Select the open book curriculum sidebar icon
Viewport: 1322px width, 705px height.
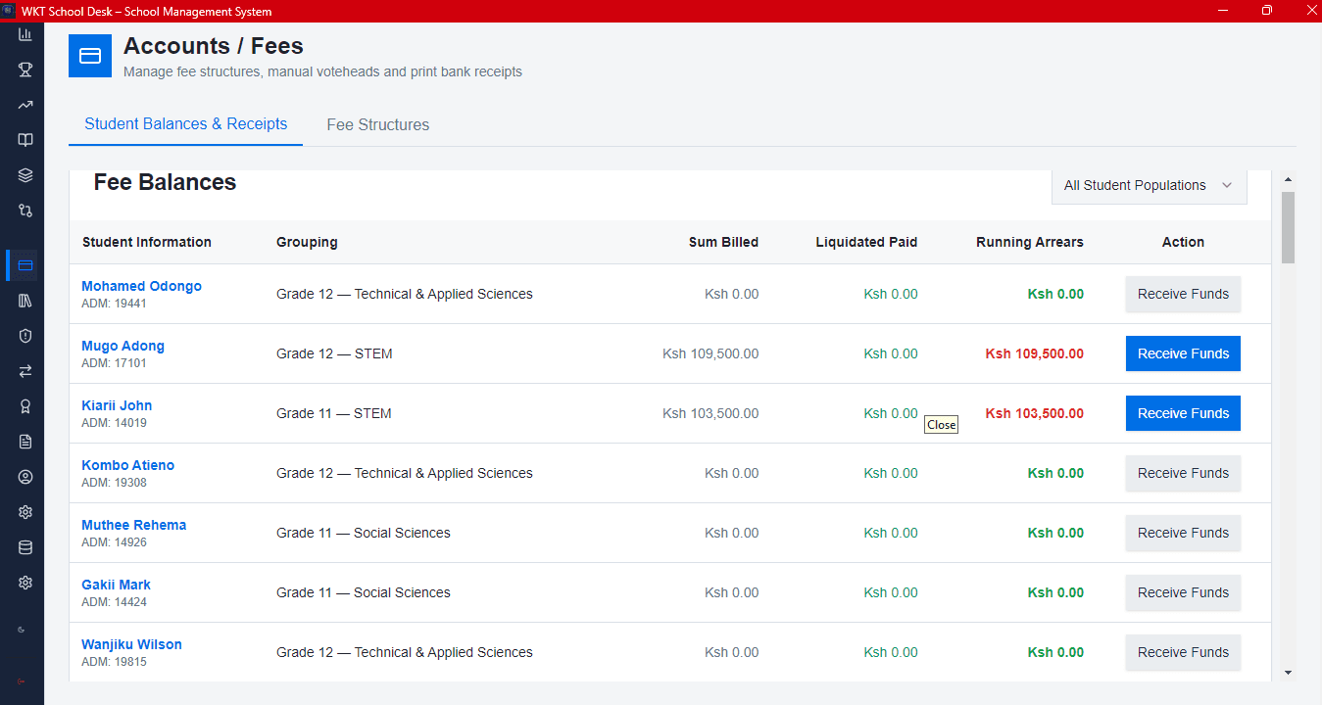click(x=24, y=140)
